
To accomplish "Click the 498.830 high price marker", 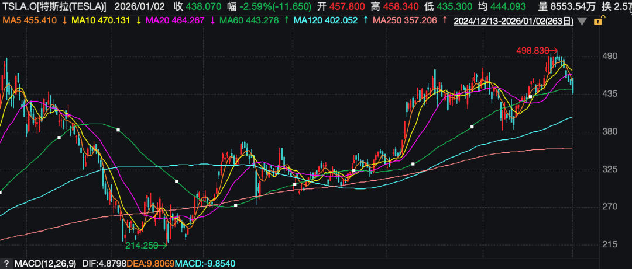I will 532,51.
